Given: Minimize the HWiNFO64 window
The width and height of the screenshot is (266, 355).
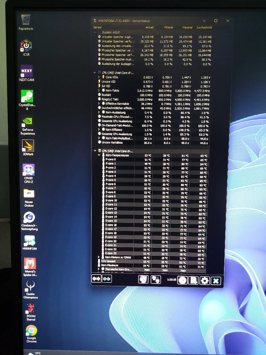Looking at the screenshot, I should point(204,21).
